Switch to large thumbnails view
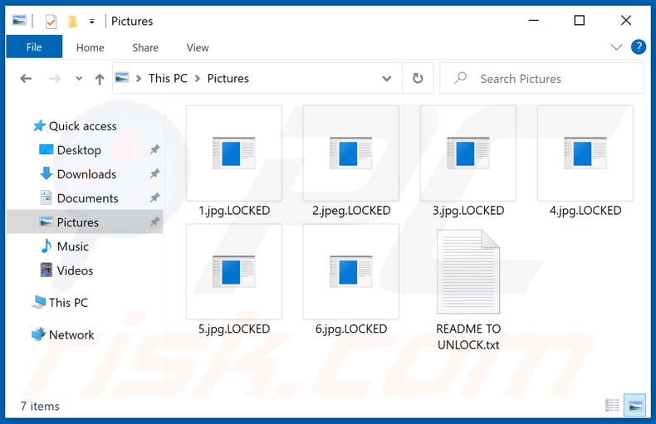 tap(635, 406)
